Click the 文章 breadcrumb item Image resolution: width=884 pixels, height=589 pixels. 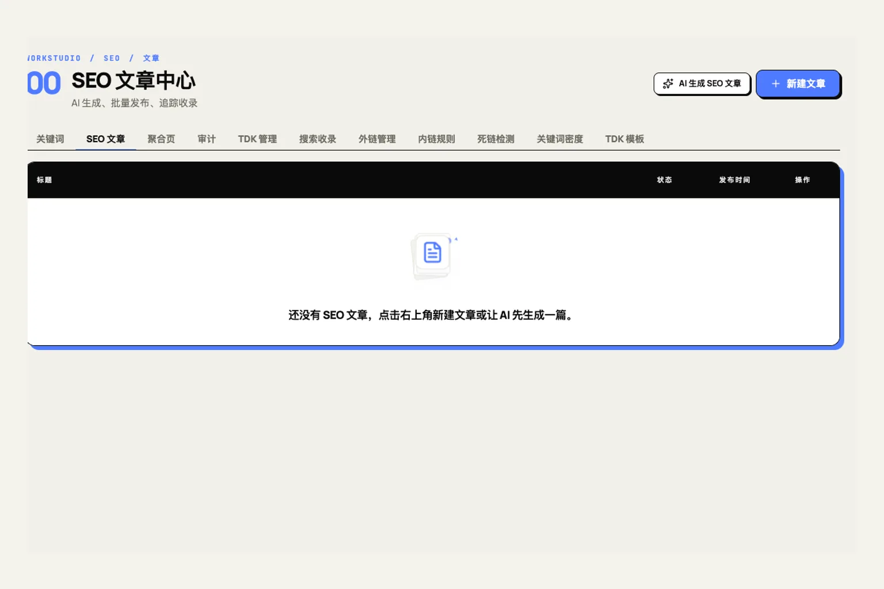(x=151, y=58)
